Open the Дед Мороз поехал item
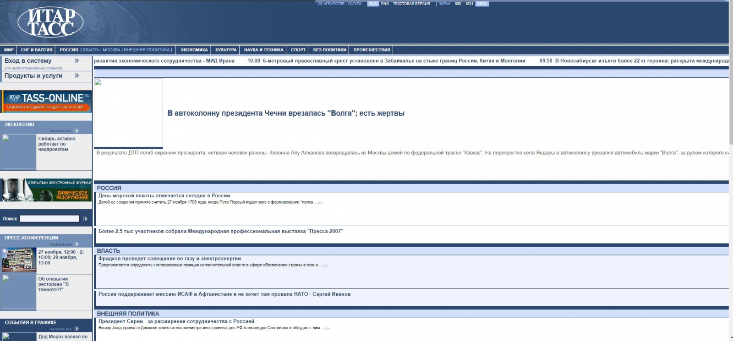 click(x=63, y=336)
